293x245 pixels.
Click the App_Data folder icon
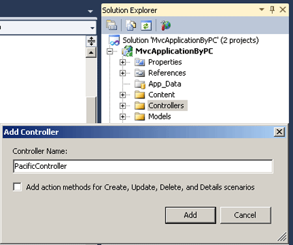click(x=140, y=84)
